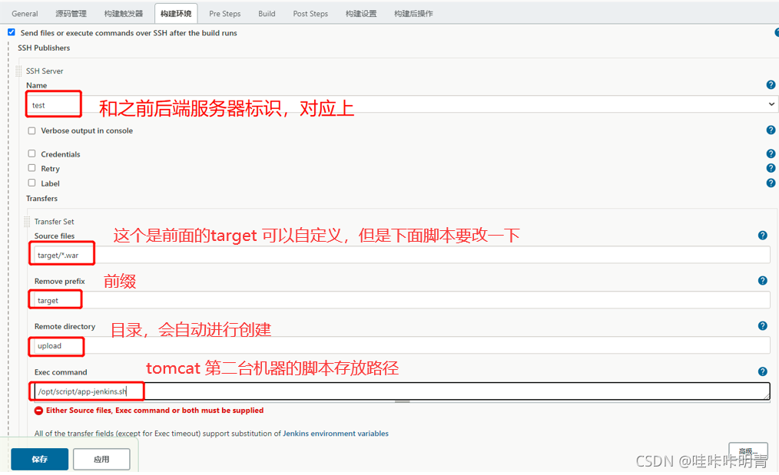
Task: Open help for Verbose output in console
Action: pos(771,130)
